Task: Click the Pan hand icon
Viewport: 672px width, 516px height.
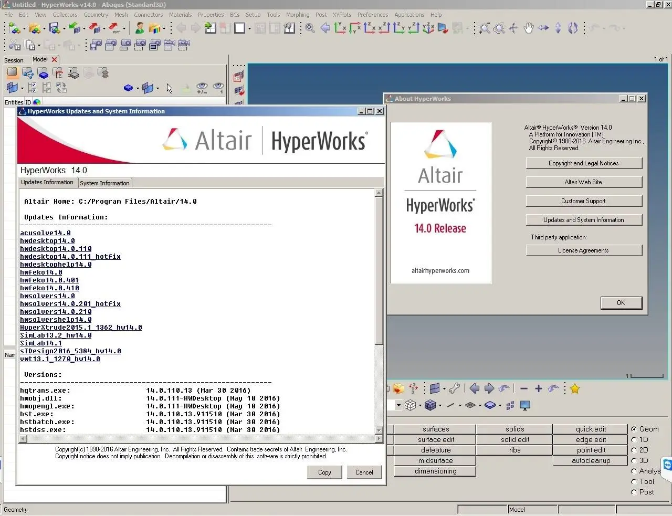Action: tap(529, 28)
